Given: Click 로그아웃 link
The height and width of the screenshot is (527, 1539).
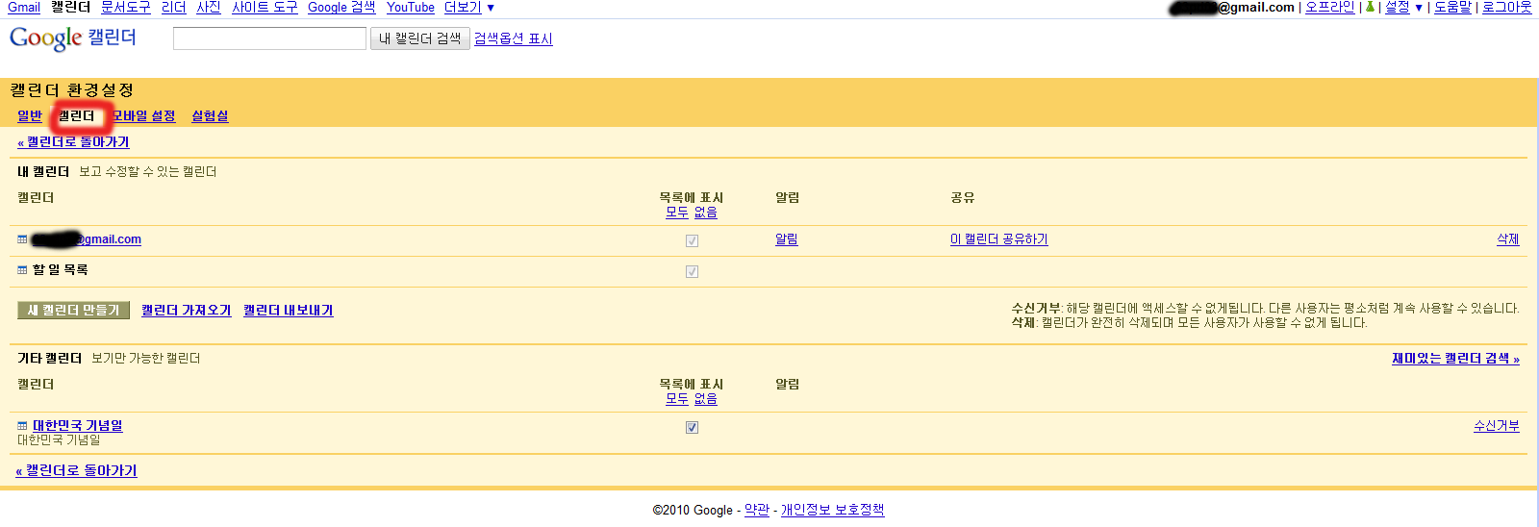Looking at the screenshot, I should coord(1507,7).
